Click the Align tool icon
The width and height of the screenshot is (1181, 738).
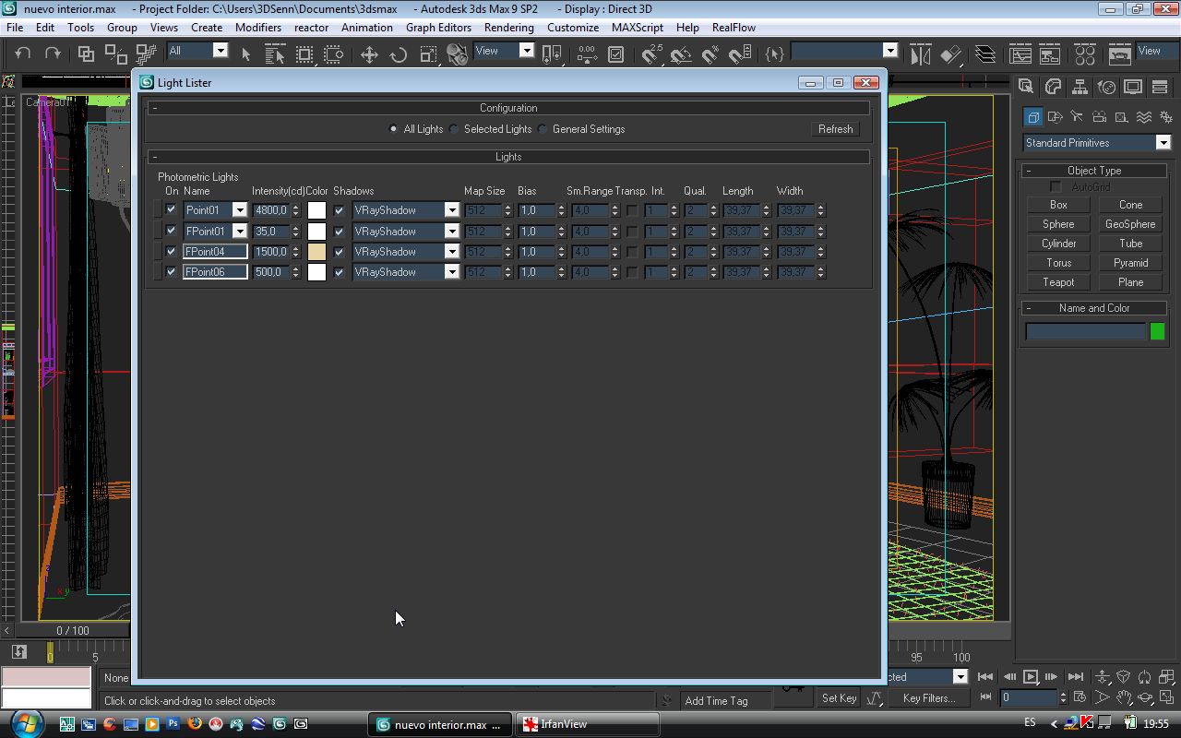pyautogui.click(x=949, y=54)
